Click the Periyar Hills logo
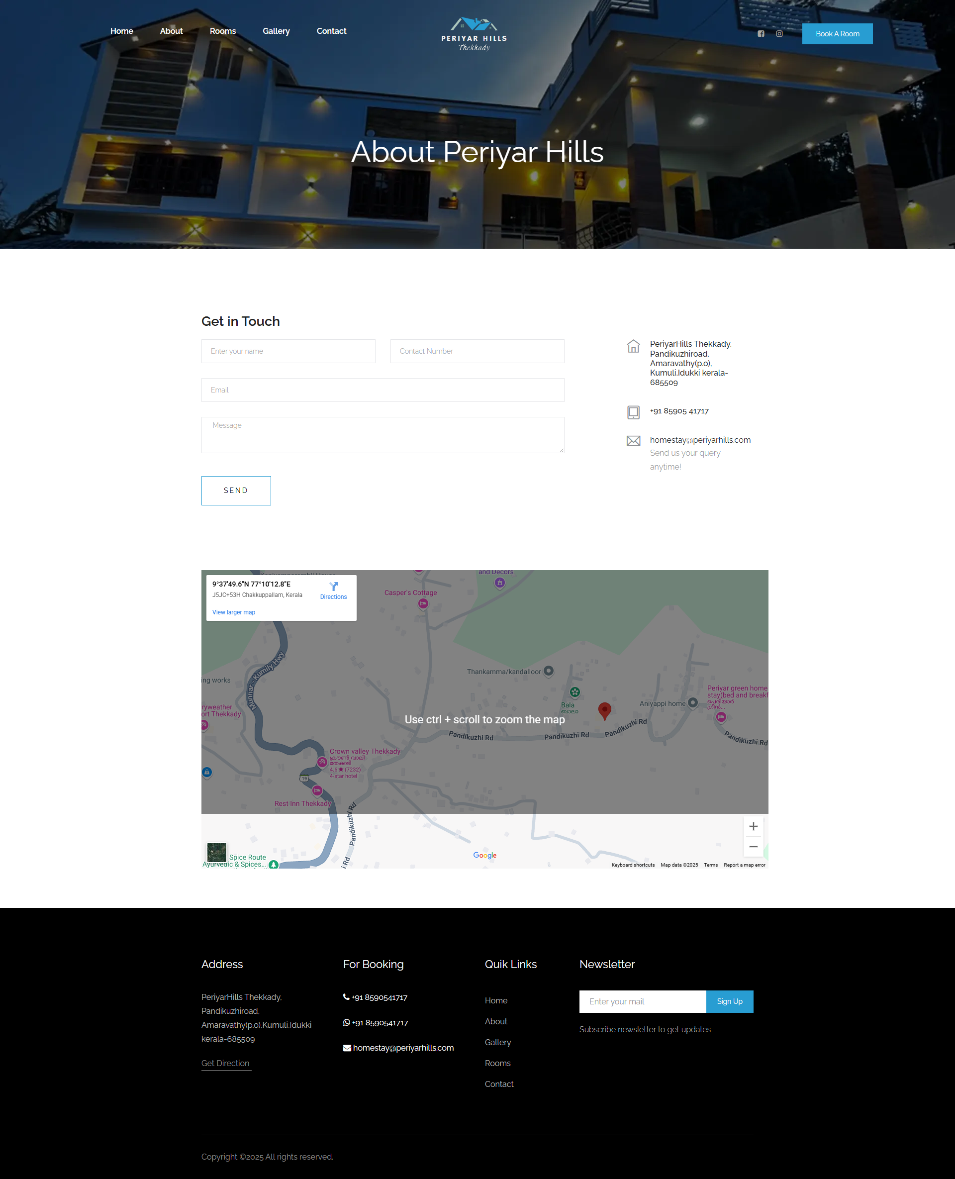 pos(474,33)
